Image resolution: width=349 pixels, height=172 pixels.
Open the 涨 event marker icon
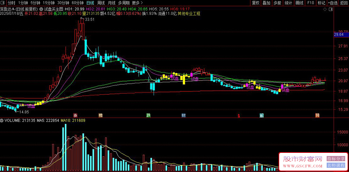click(75, 115)
